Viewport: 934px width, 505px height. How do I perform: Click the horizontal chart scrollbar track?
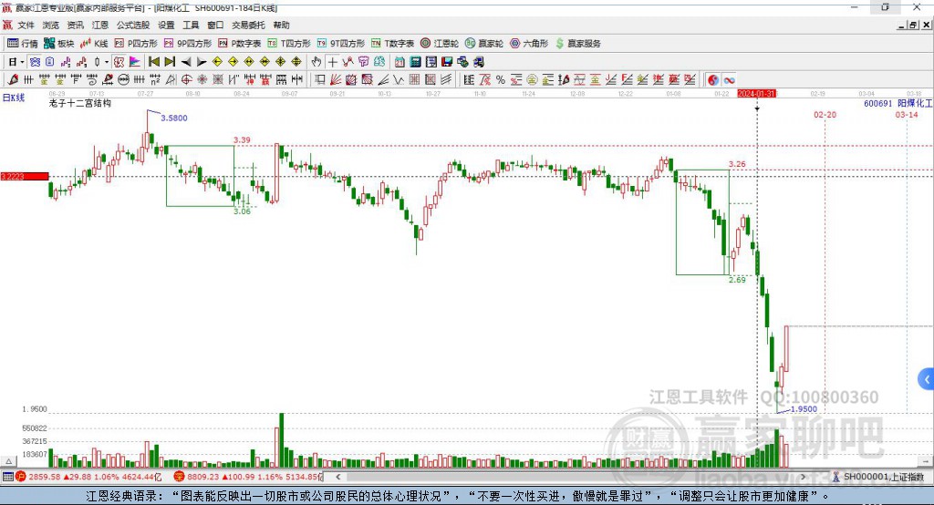[570, 477]
